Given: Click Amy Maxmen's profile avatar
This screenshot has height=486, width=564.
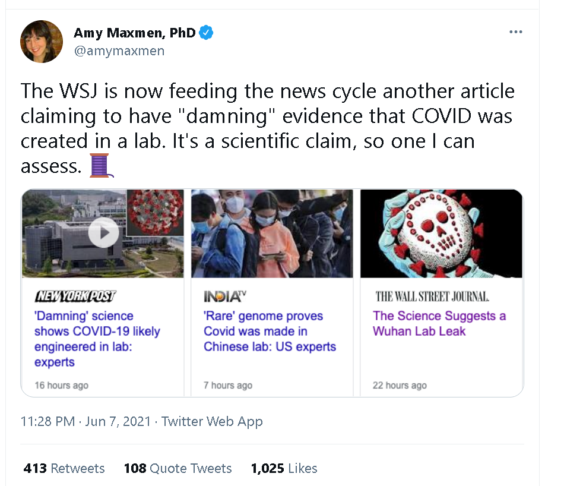Looking at the screenshot, I should tap(42, 42).
